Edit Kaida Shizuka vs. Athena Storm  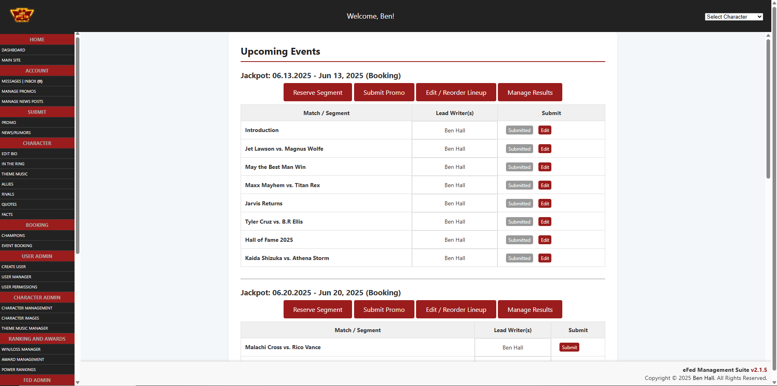click(x=544, y=258)
